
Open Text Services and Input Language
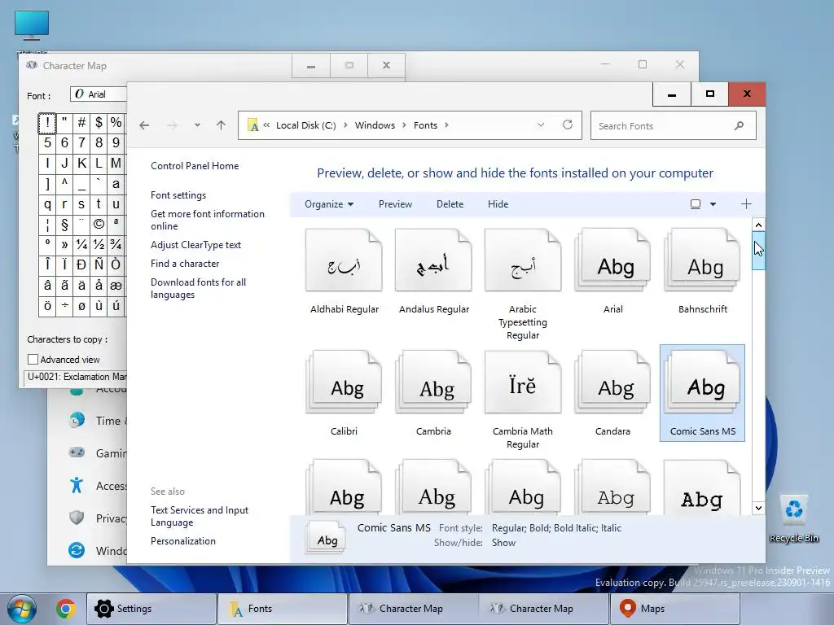(200, 516)
